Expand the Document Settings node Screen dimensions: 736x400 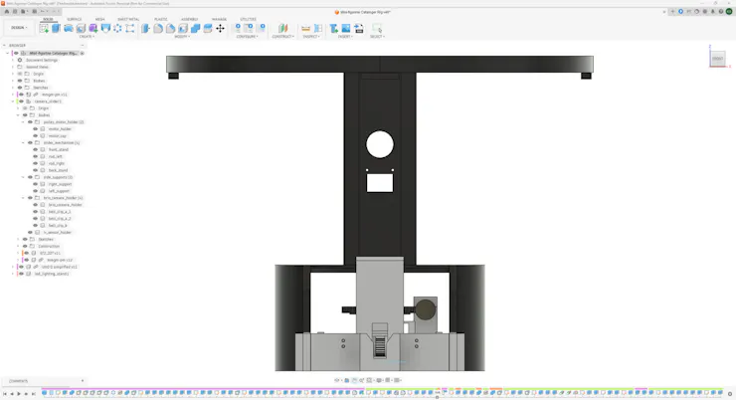tap(13, 60)
